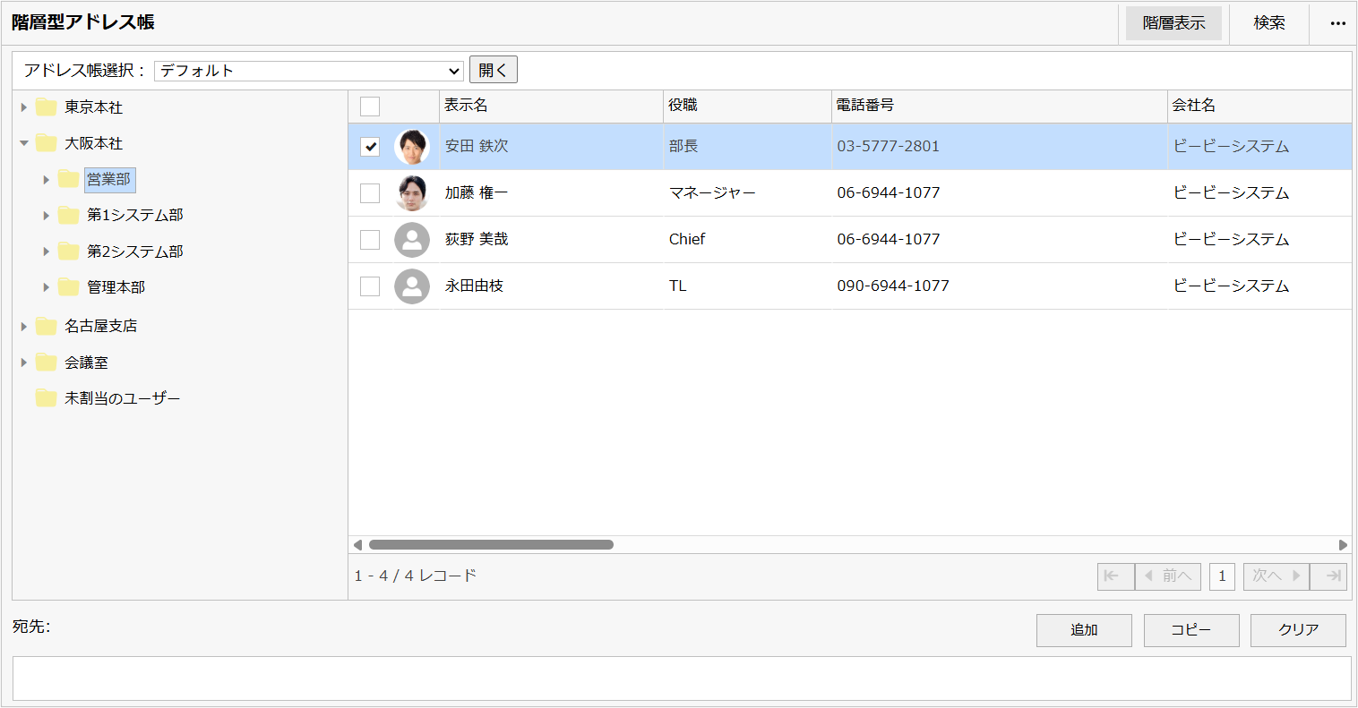The height and width of the screenshot is (708, 1358).
Task: Toggle the select-all checkbox in the header
Action: (x=370, y=106)
